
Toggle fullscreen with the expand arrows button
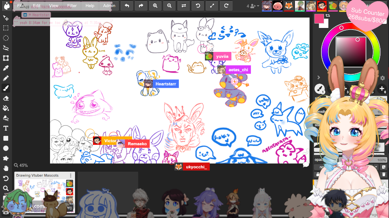212,6
